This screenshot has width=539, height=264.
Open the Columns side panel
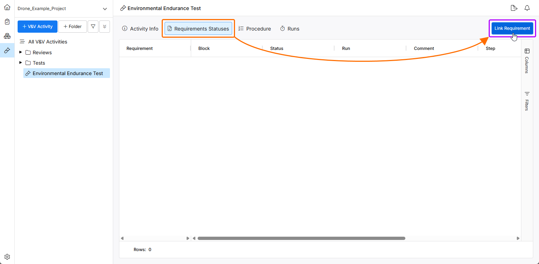[x=527, y=61]
